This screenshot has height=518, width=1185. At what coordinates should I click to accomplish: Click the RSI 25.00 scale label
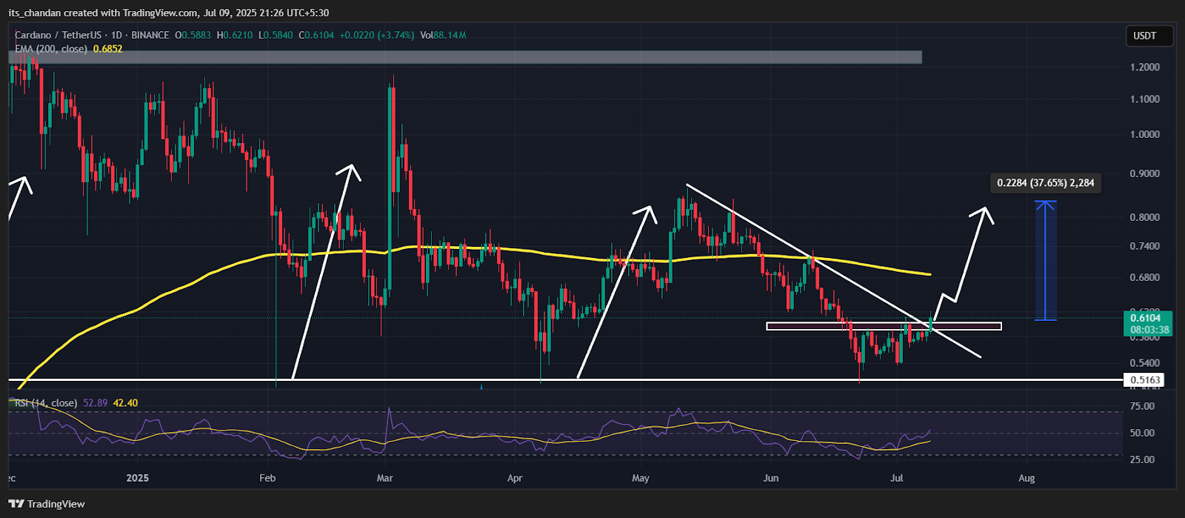[x=1142, y=460]
